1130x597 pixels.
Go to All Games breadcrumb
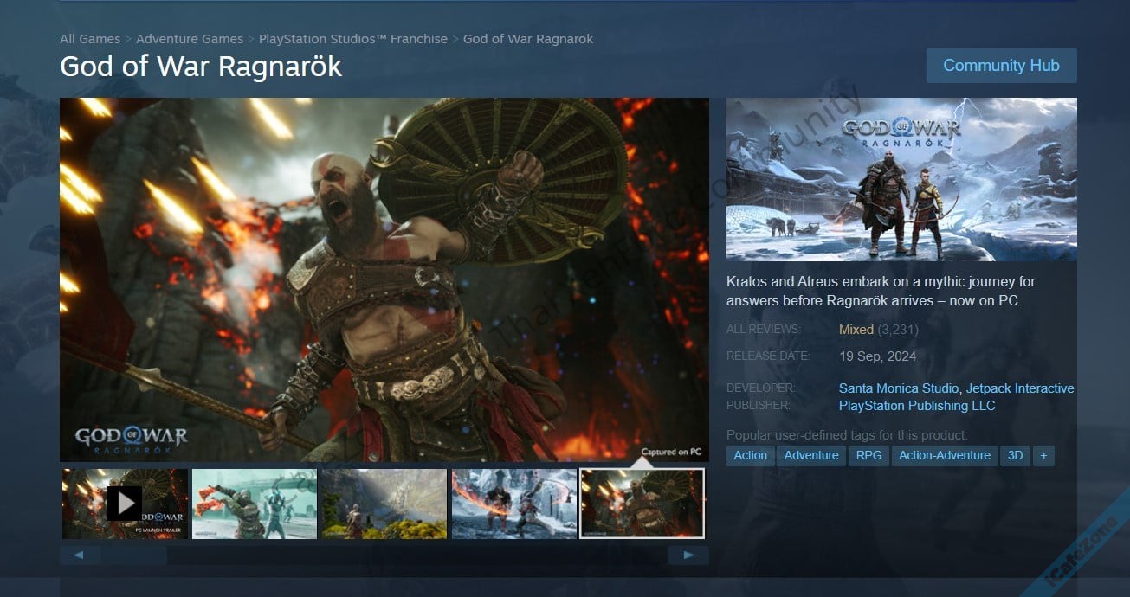click(x=90, y=39)
